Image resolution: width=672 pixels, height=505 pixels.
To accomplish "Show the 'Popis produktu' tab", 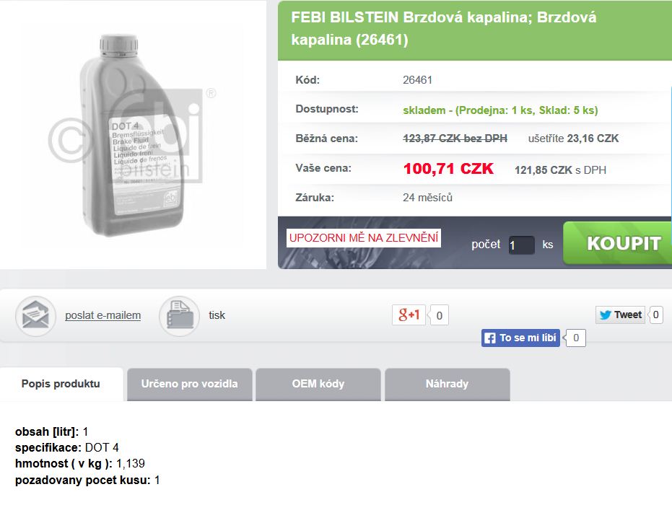I will coord(61,384).
